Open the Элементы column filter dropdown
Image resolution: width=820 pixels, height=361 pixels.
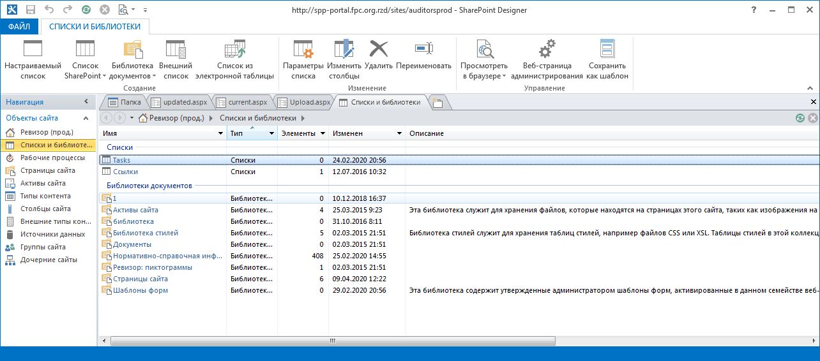coord(323,133)
